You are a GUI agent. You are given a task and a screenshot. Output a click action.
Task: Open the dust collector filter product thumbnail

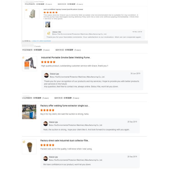coord(29,147)
